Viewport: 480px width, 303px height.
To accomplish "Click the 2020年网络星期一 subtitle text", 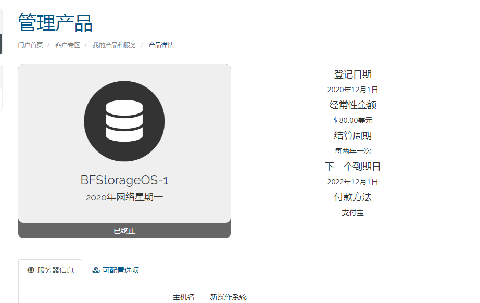I will coord(124,197).
